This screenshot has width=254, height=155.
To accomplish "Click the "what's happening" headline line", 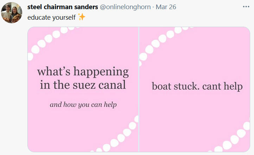I will [83, 72].
